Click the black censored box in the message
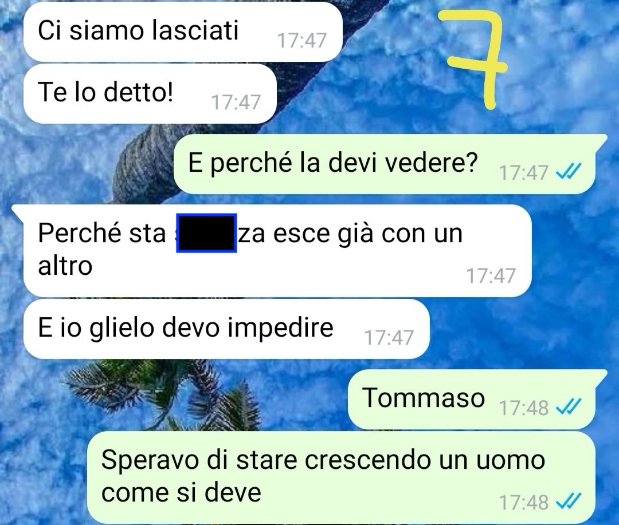619x525 pixels. pos(206,233)
